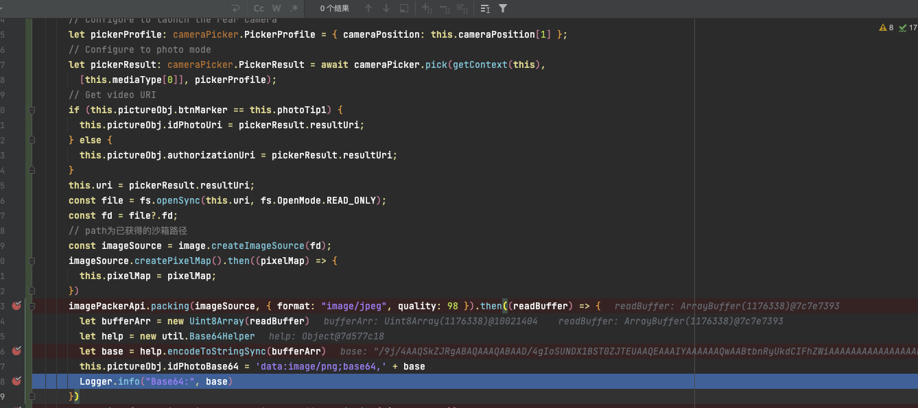Collapse the else block fold marker
This screenshot has height=408, width=918.
(32, 140)
